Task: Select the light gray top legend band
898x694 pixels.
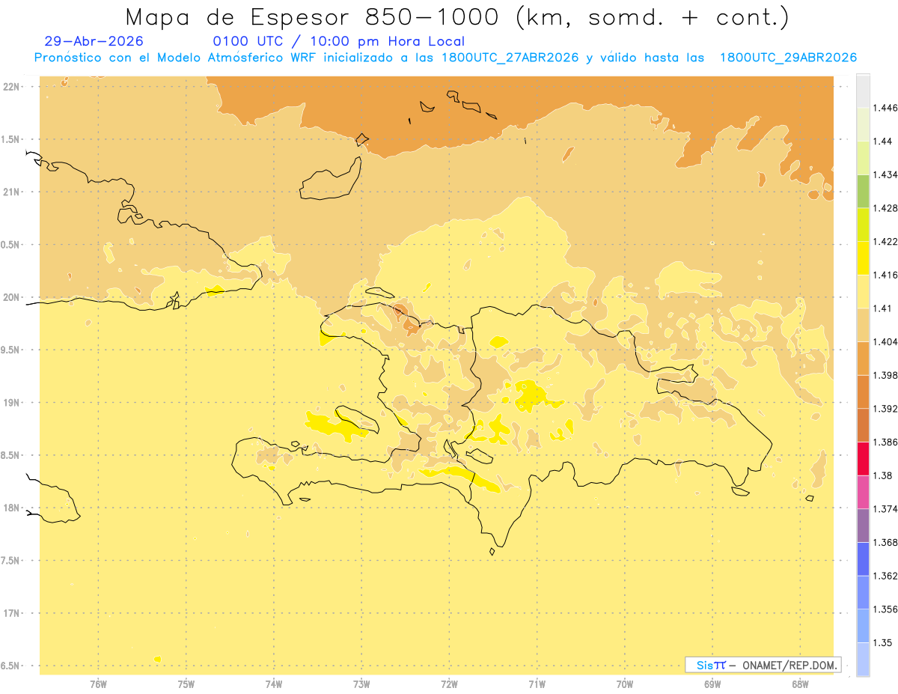Action: [863, 91]
